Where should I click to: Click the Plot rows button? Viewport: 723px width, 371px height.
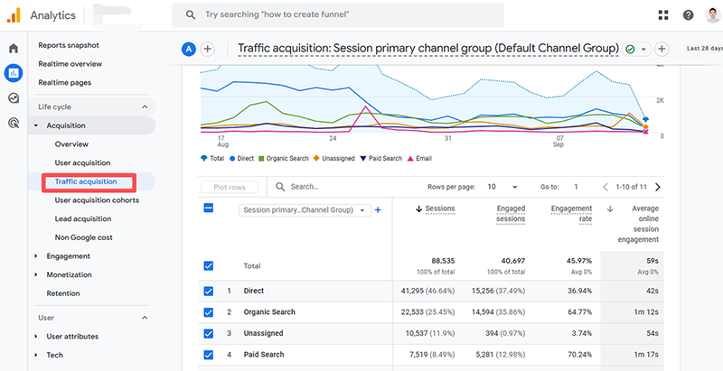pos(229,187)
